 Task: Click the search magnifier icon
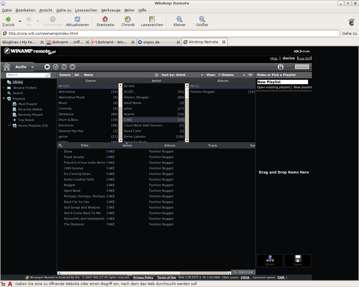click(x=48, y=75)
